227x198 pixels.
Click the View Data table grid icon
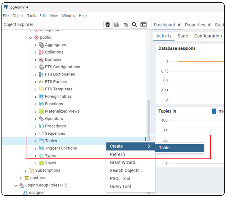117,25
